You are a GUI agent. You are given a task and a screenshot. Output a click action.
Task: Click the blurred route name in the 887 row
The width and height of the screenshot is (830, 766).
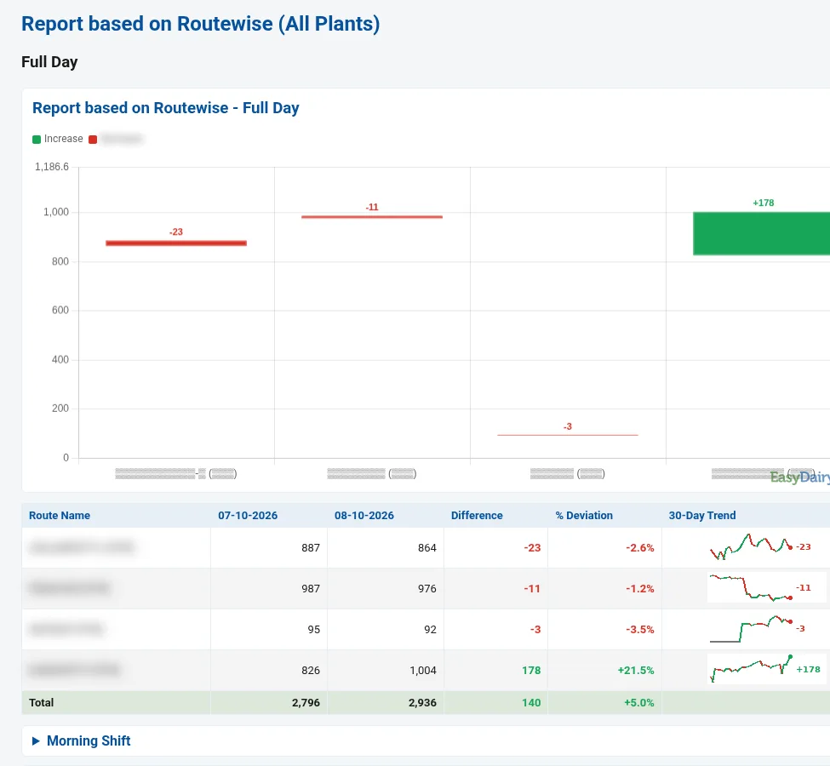[82, 547]
